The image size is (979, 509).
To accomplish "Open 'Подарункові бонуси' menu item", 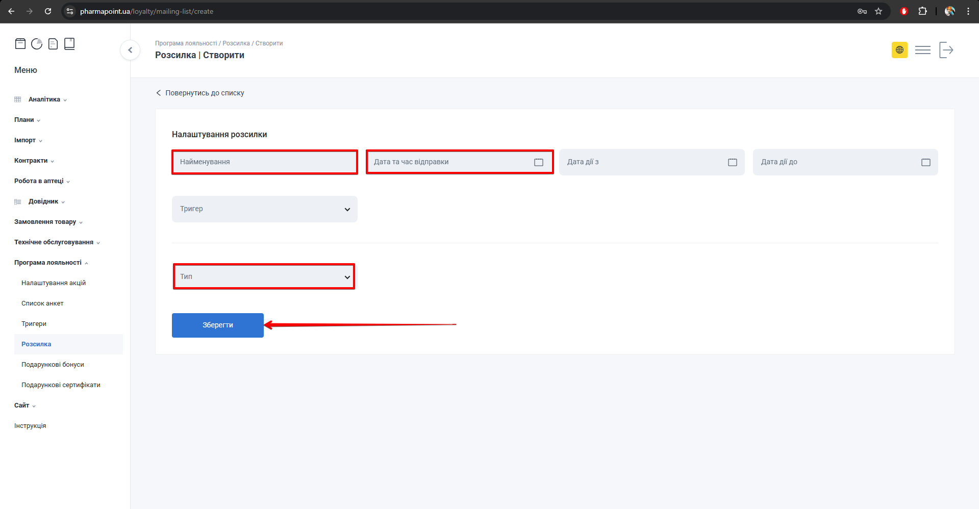I will (x=53, y=365).
